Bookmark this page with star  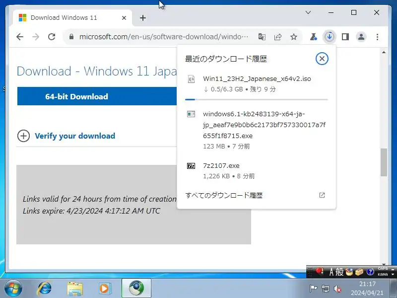[x=294, y=37]
